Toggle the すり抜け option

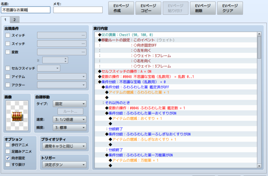coord(8,164)
